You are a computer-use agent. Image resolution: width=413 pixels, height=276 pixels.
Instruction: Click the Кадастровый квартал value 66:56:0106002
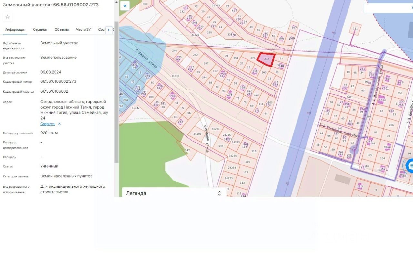click(x=54, y=91)
